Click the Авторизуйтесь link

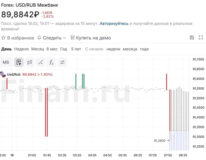[x=114, y=23]
